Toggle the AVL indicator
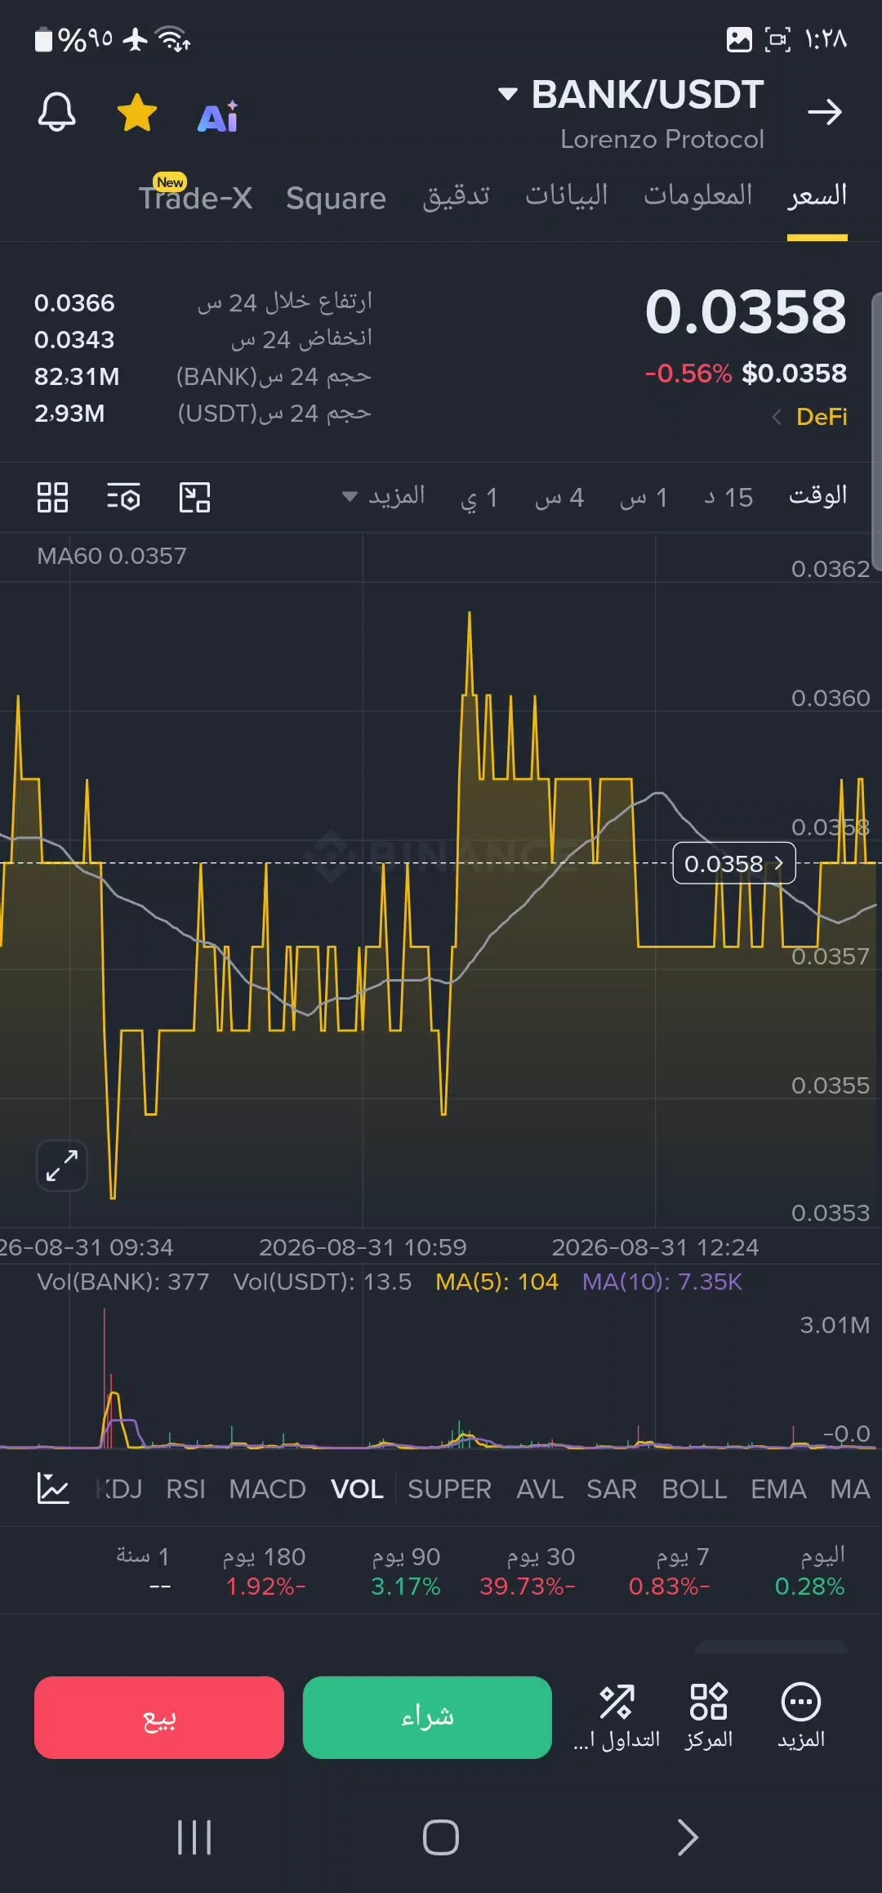 [540, 1489]
